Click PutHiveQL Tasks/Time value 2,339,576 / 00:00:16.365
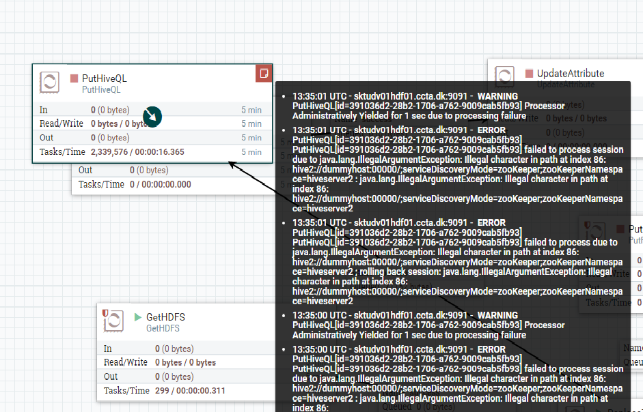 137,152
